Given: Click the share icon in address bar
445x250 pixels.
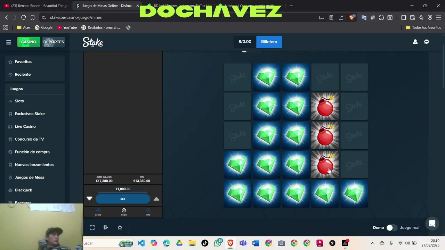Looking at the screenshot, I should click(341, 17).
